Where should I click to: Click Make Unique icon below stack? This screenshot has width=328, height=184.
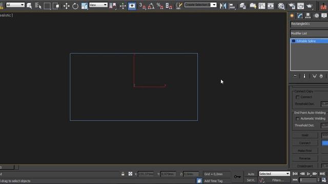point(314,76)
